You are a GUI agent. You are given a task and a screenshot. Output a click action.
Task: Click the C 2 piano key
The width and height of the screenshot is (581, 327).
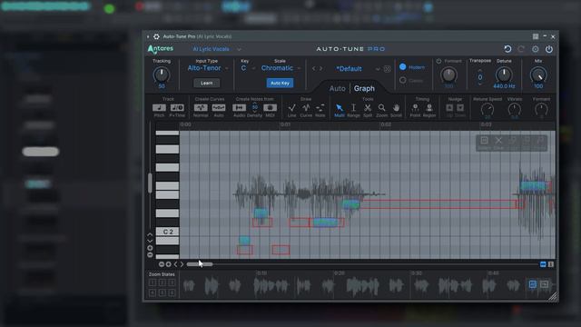click(x=167, y=232)
